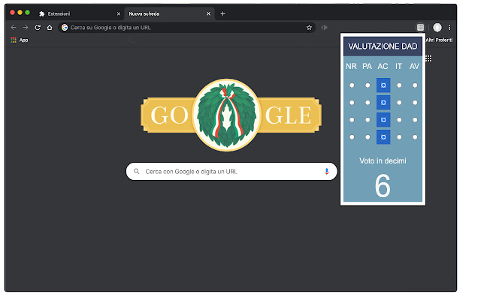Choose AV radio button in the first row

click(x=415, y=85)
